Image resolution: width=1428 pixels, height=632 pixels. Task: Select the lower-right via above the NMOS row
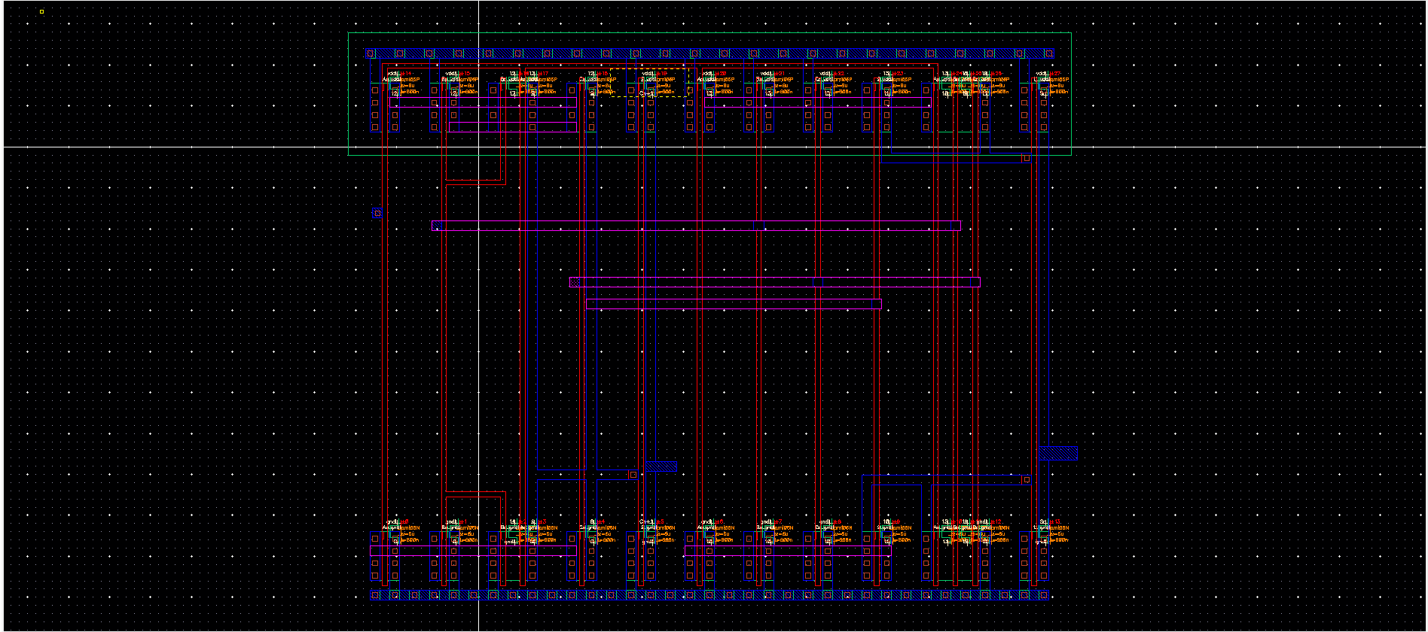tap(1026, 479)
